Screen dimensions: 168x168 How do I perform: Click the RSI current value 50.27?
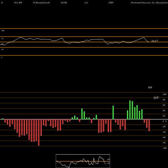pos(155,41)
